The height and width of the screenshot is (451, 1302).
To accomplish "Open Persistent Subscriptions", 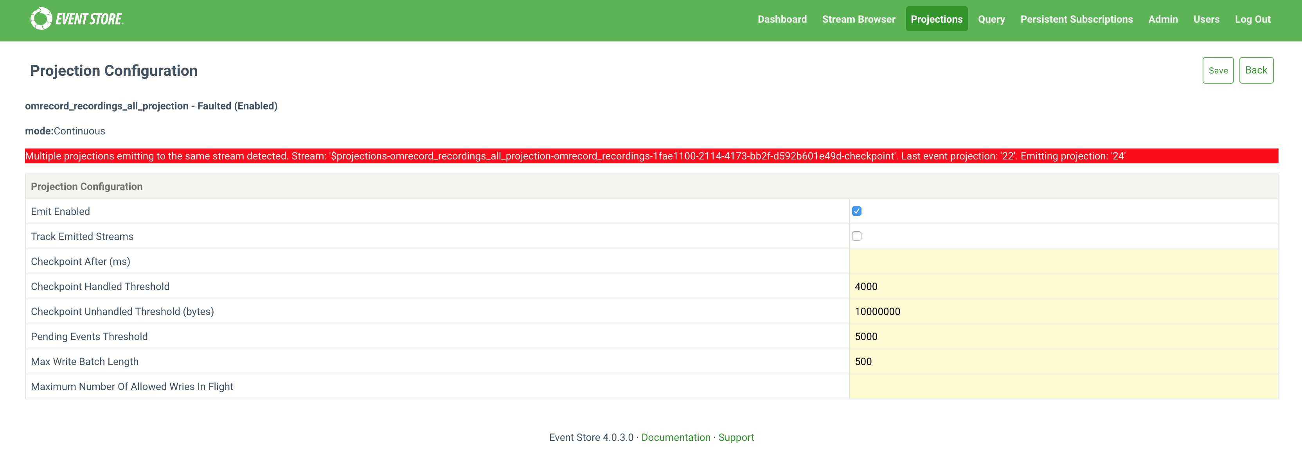I will pyautogui.click(x=1076, y=19).
